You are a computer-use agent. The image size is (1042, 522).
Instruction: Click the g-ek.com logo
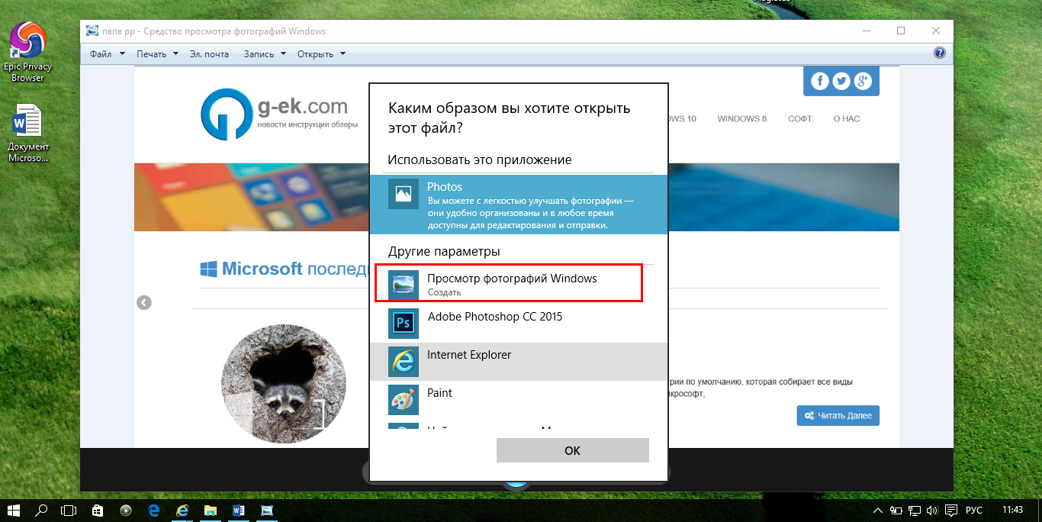coord(278,113)
